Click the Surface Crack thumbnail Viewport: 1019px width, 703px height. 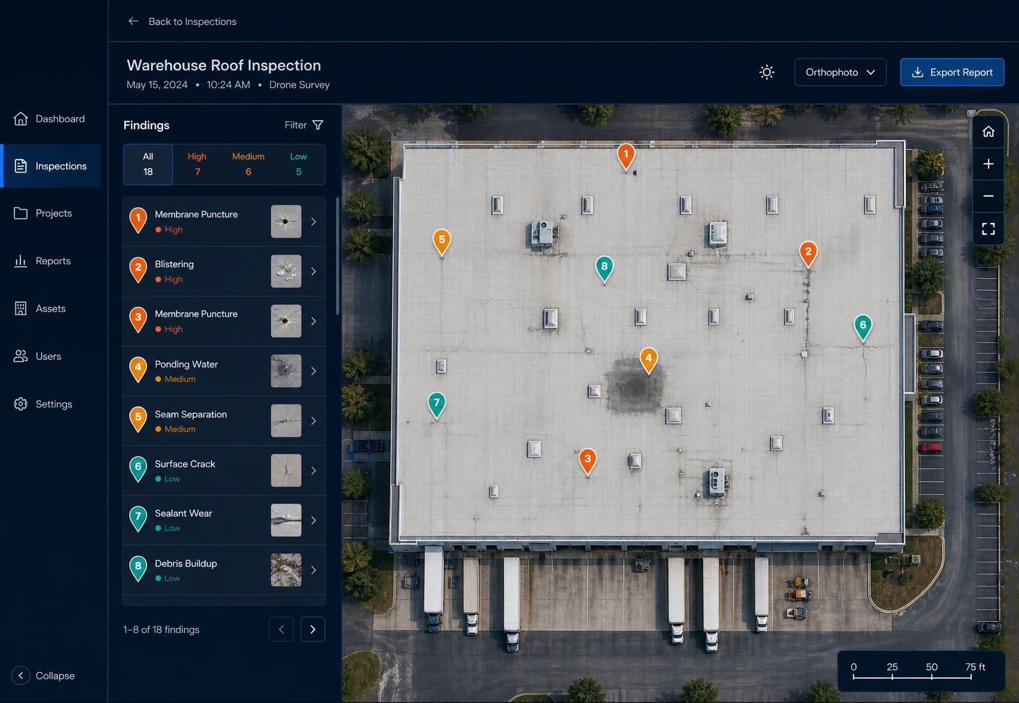(x=286, y=471)
